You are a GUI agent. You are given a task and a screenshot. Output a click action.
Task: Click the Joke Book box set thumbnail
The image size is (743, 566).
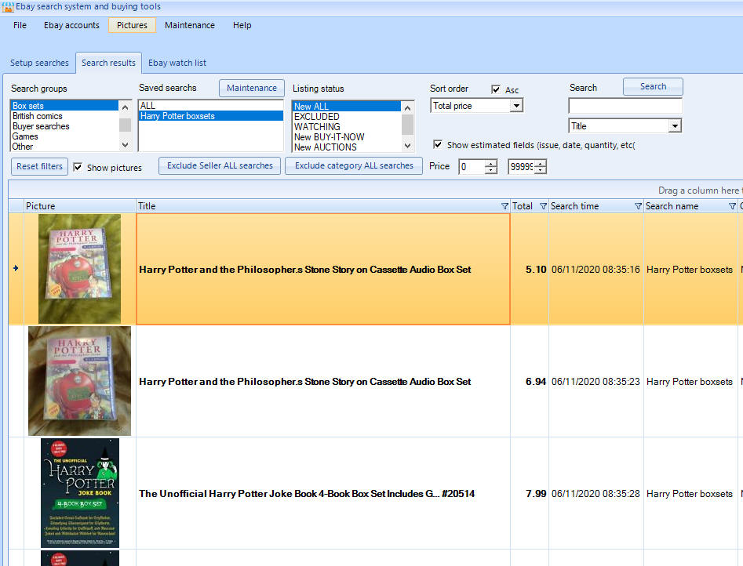[x=79, y=493]
